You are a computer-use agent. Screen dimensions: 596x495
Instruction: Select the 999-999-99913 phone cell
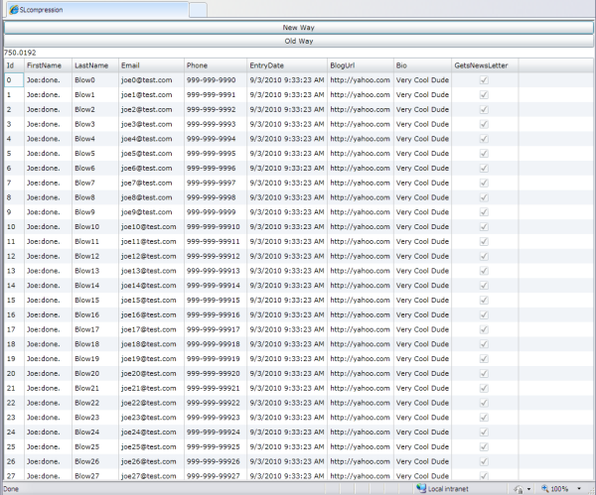pos(216,271)
